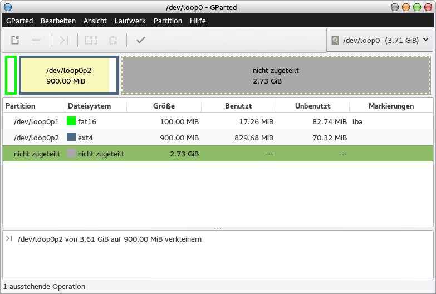This screenshot has width=436, height=294.
Task: Click the Paste partition toolbar icon
Action: (x=113, y=40)
